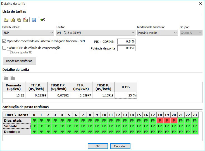Viewport: 205px width, 151px height.
Task: Click the edit tariff pencil icon
Action: coord(13,20)
